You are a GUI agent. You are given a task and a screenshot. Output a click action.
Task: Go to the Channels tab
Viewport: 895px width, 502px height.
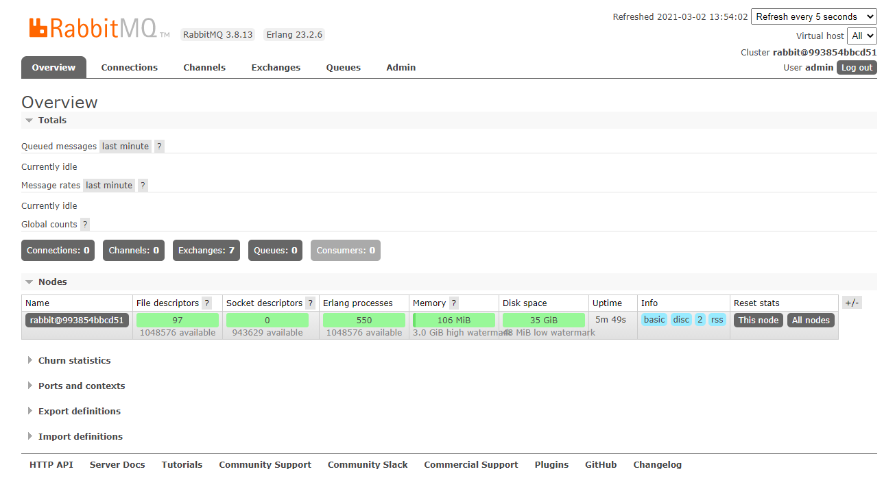(x=204, y=67)
